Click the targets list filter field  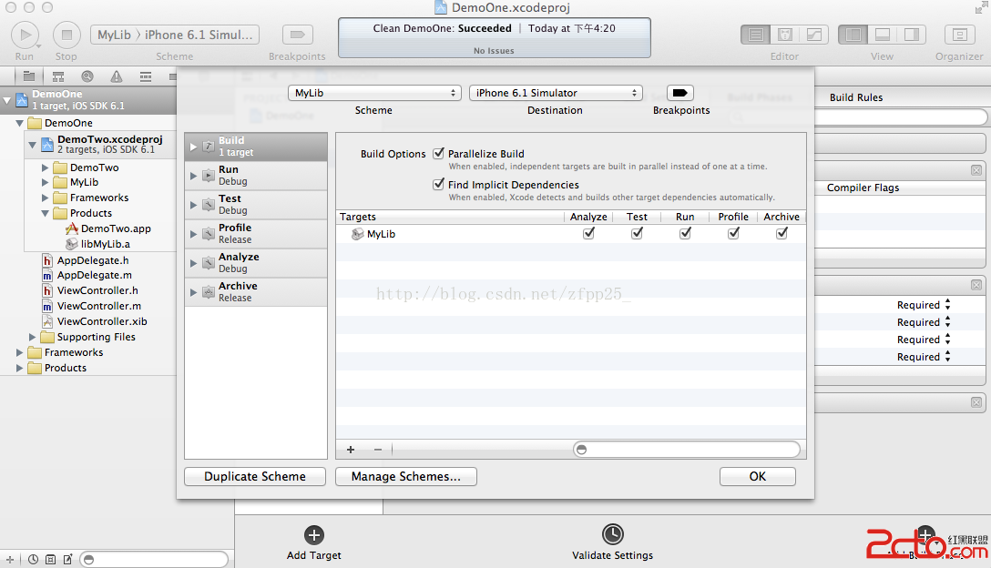click(687, 450)
